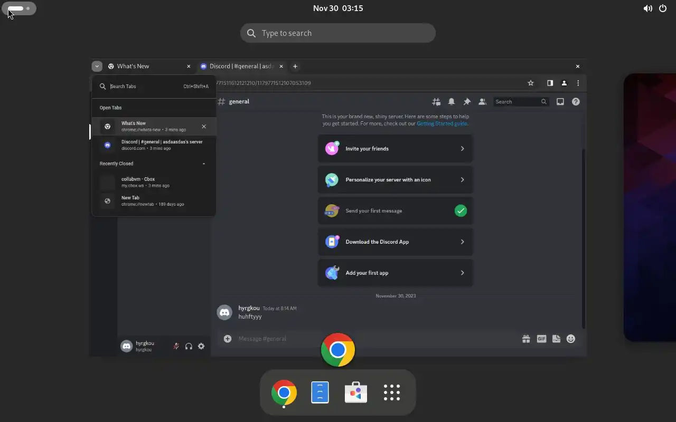
Task: Open a new Chrome tab with plus button
Action: coord(295,66)
